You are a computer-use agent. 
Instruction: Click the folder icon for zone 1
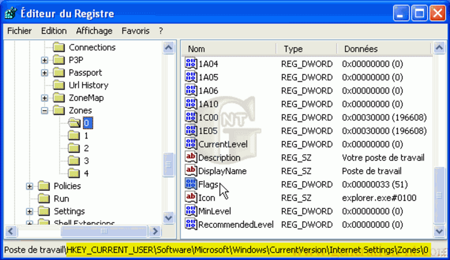[x=74, y=136]
